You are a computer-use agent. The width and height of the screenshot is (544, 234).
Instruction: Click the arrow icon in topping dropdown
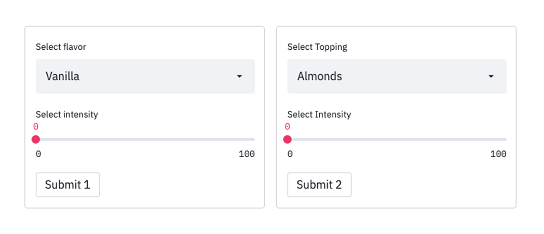[x=491, y=76]
